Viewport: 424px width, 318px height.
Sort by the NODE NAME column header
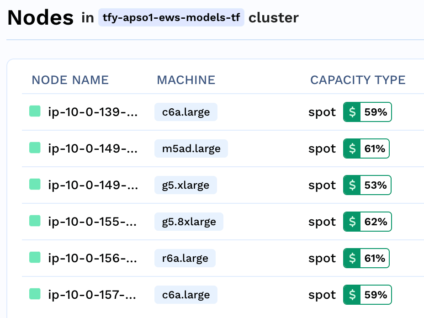(70, 80)
